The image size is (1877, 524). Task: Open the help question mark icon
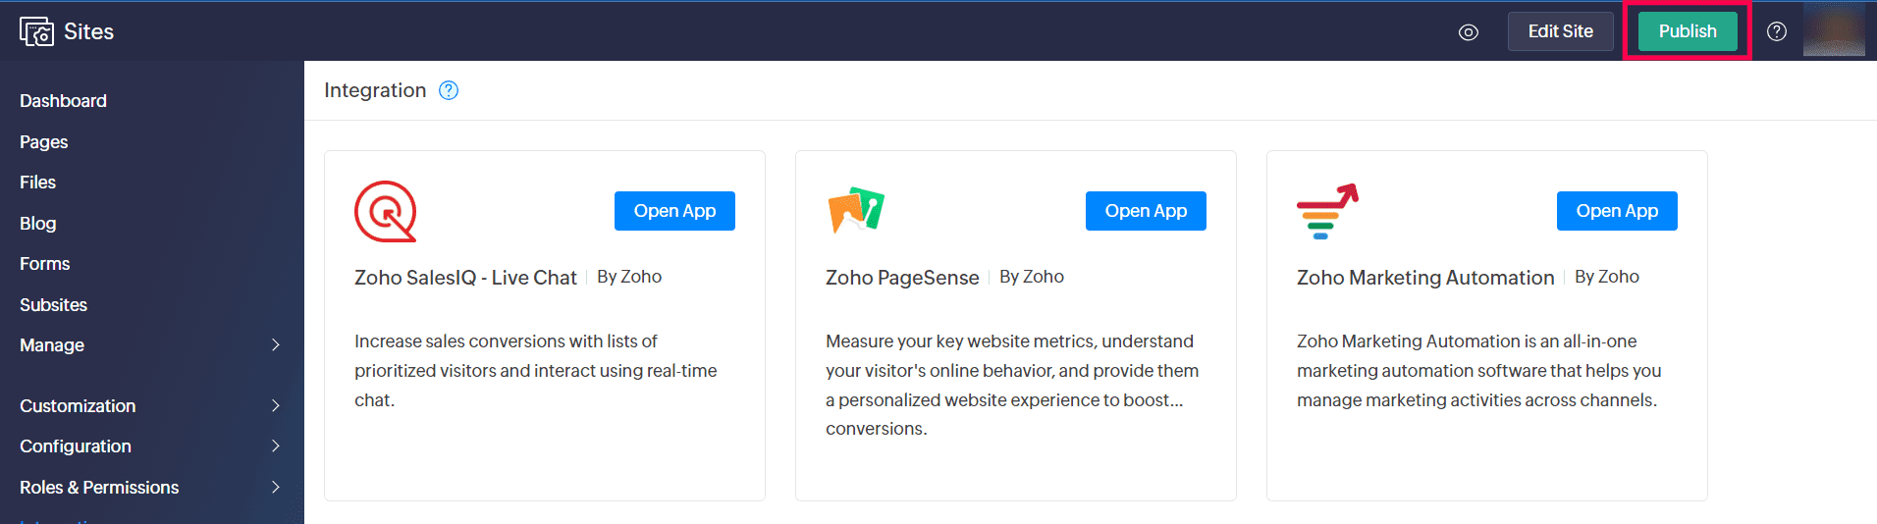click(x=1776, y=31)
